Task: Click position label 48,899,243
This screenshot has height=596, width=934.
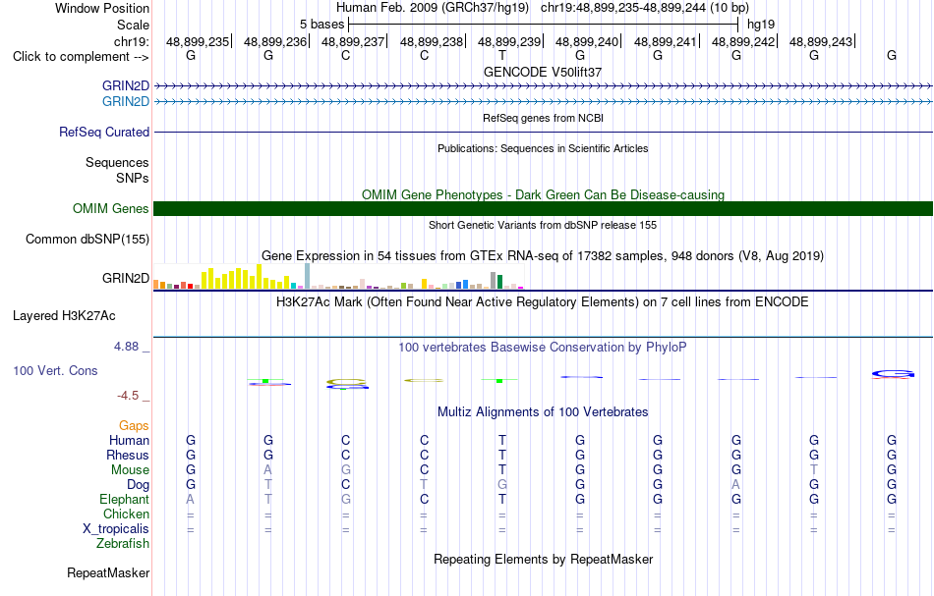Action: pyautogui.click(x=821, y=41)
